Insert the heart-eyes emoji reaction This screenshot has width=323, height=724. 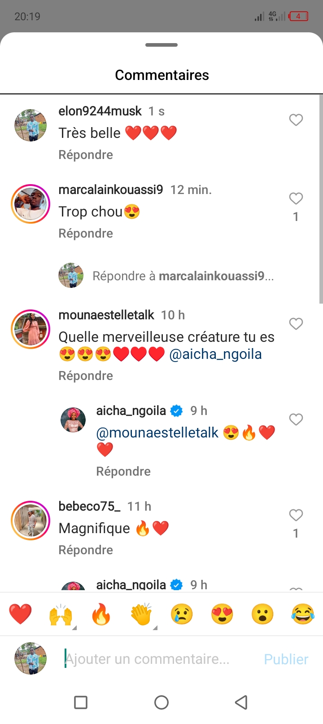[222, 614]
